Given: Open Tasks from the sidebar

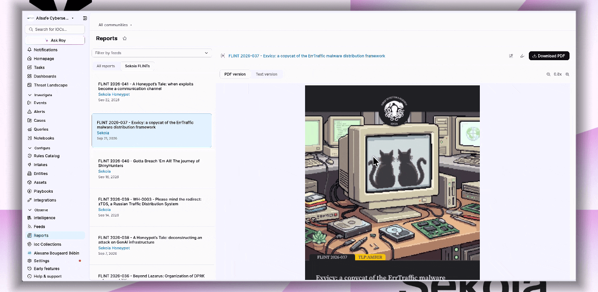Looking at the screenshot, I should tap(39, 68).
